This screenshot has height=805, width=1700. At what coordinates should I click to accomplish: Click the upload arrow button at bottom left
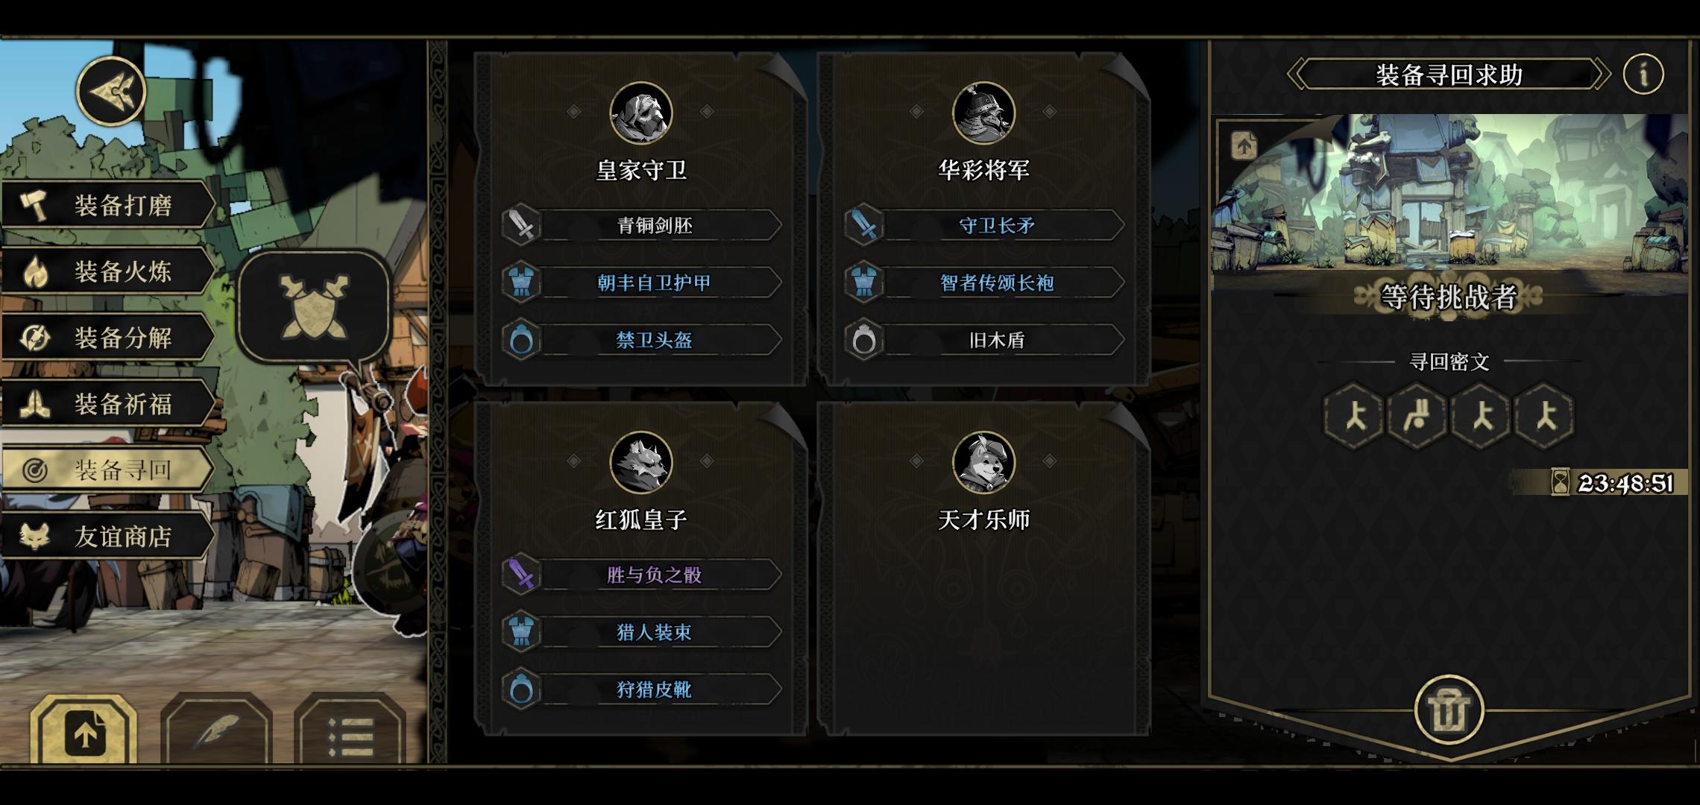pyautogui.click(x=84, y=731)
